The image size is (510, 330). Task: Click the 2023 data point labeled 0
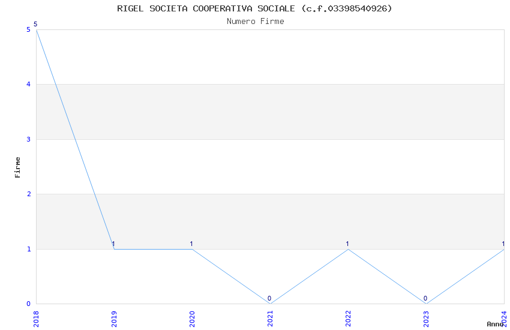pos(426,304)
